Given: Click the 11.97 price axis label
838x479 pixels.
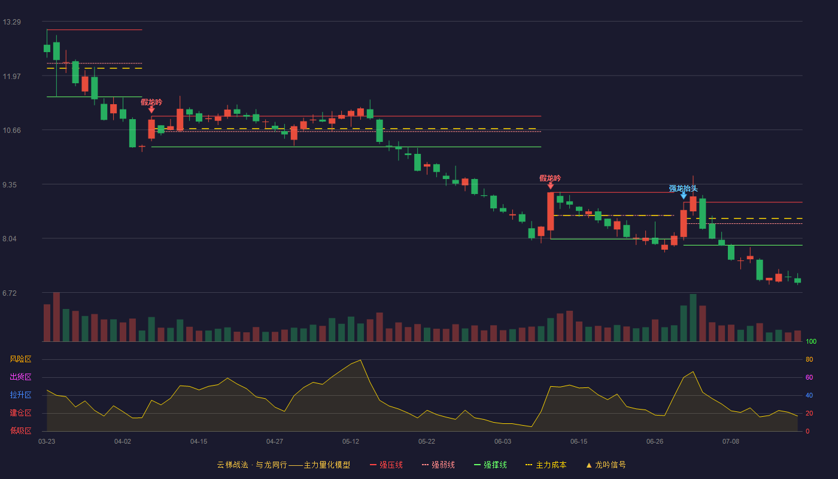Looking at the screenshot, I should click(x=12, y=77).
